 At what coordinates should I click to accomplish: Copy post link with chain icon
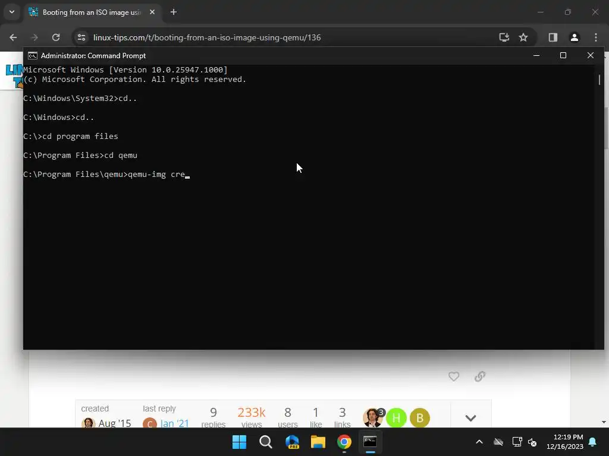pyautogui.click(x=480, y=376)
